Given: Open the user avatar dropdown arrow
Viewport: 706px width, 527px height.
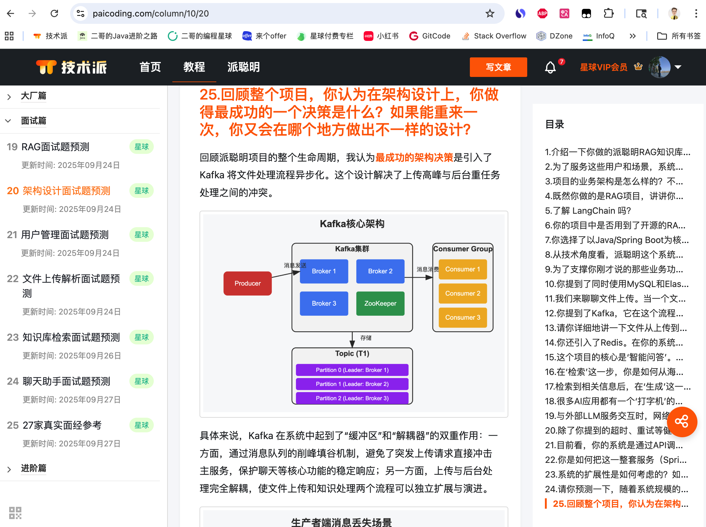Looking at the screenshot, I should point(678,67).
